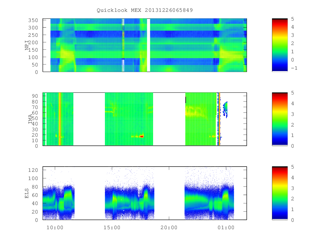329x247 pixels.
Task: Click the IMA spectrogram panel
Action: tap(145, 119)
